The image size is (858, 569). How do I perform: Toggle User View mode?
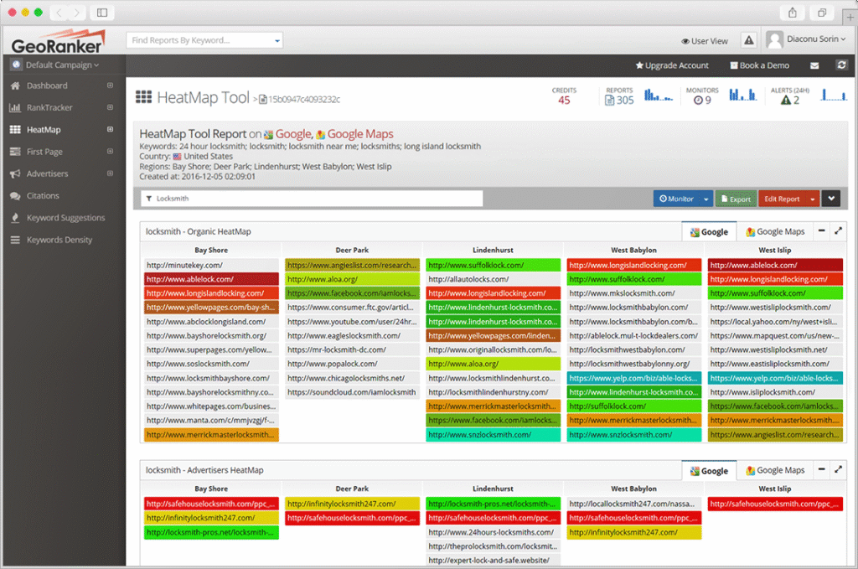pos(705,39)
